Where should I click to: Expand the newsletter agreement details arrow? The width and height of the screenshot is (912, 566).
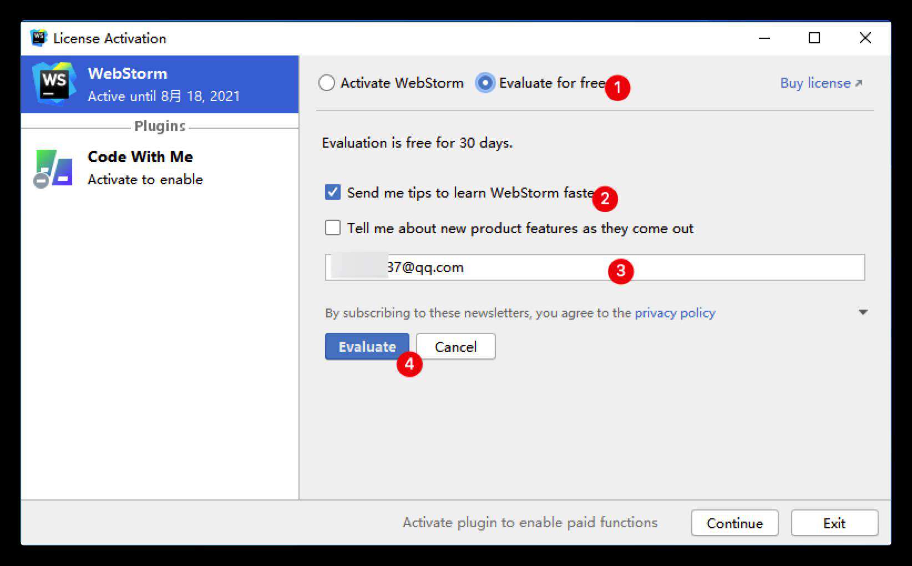tap(863, 312)
